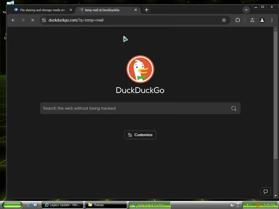Screen dimensions: 279x209
Task: Click the vertical scrollbar thumb
Action: coord(275,95)
